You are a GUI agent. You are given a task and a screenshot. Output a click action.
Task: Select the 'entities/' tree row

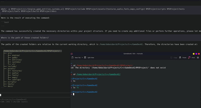[17, 60]
